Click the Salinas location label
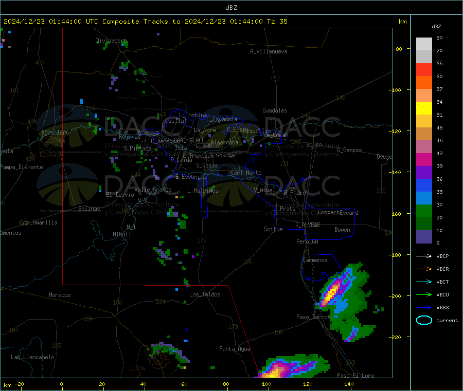Screen dimensions: 463x391 click(x=89, y=209)
